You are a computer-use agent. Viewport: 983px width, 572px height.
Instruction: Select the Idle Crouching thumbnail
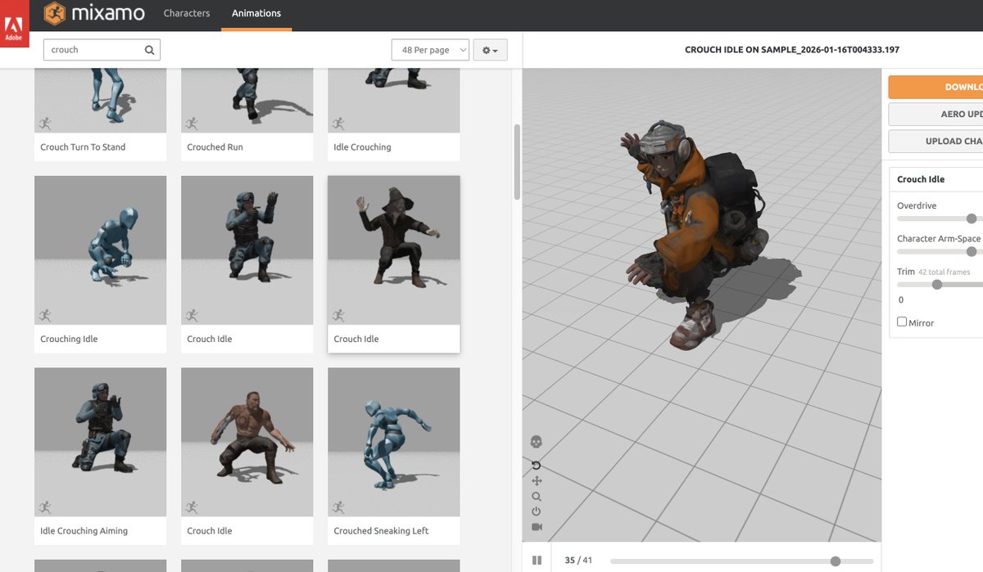click(x=394, y=101)
